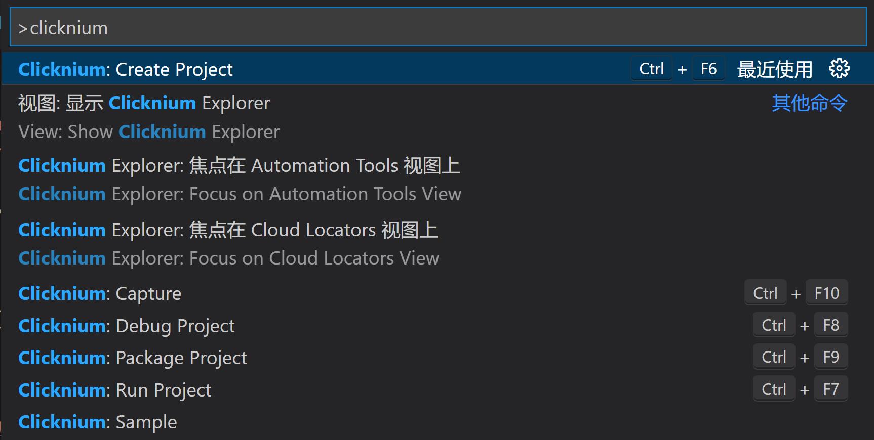874x440 pixels.
Task: Click the Ctrl key badge beside Create Project
Action: point(651,68)
